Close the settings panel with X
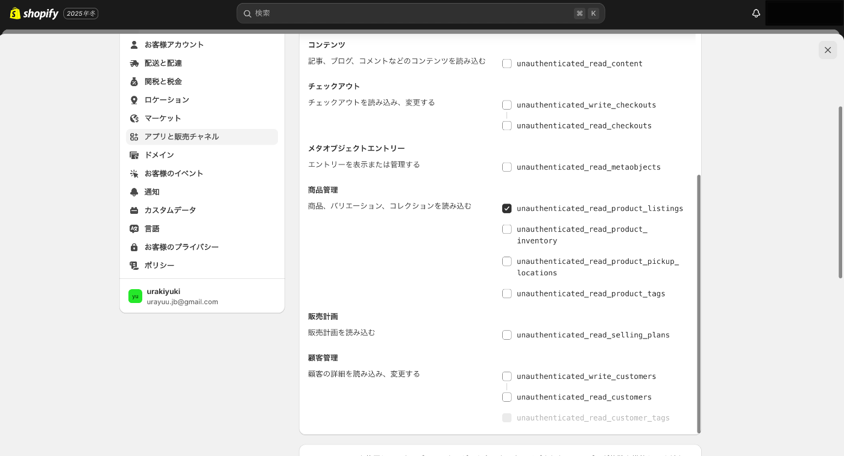844x456 pixels. [828, 50]
